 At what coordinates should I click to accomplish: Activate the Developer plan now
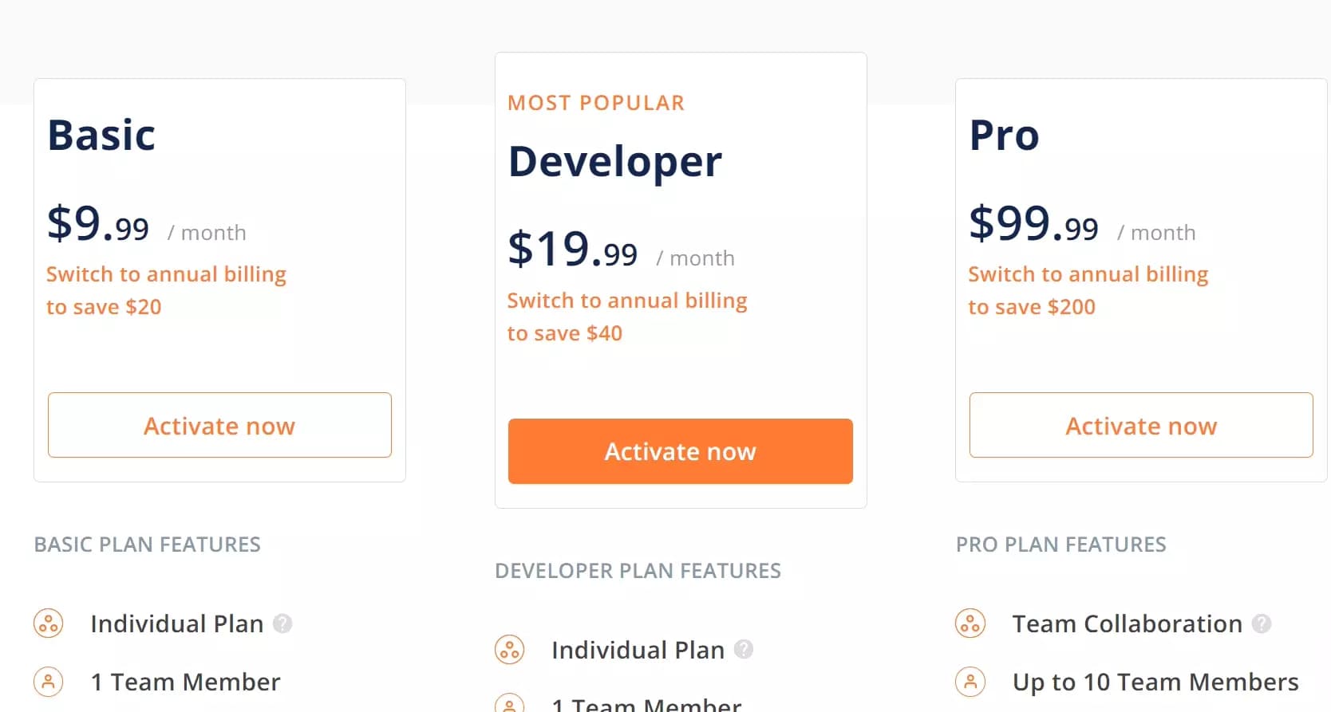(x=679, y=451)
